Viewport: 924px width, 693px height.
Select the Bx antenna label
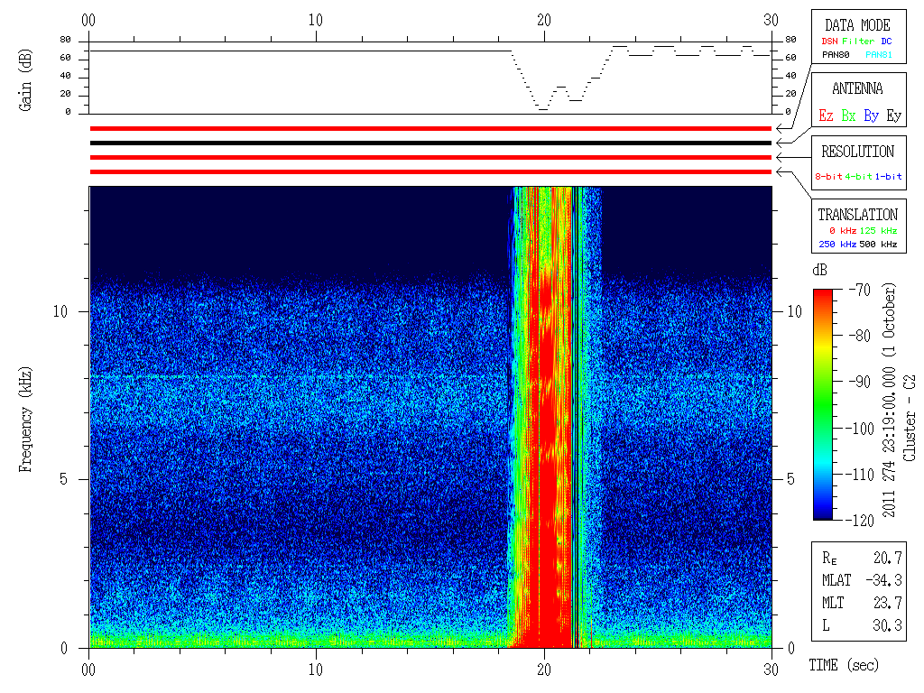(x=848, y=115)
